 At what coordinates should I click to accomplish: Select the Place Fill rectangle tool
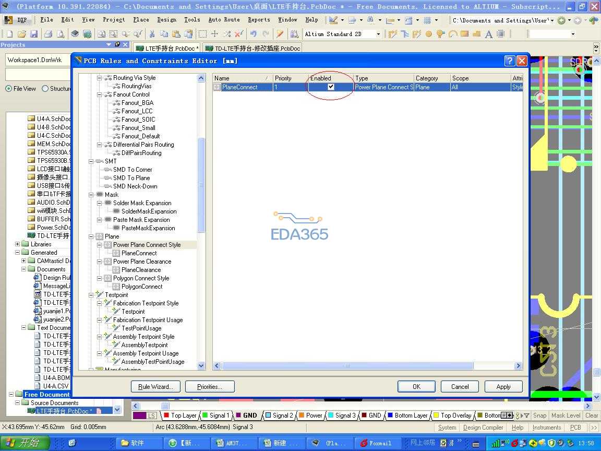coord(464,34)
